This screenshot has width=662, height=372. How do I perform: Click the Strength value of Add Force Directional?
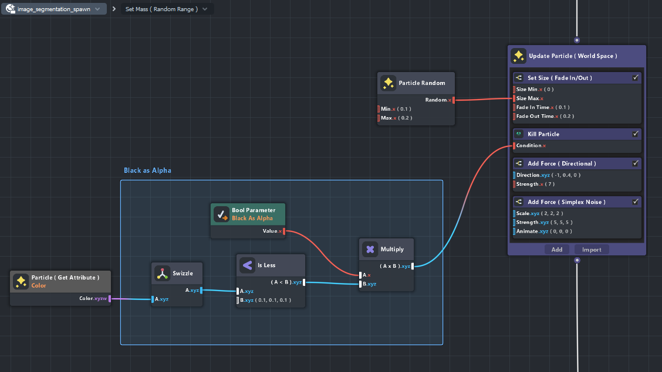click(x=549, y=185)
